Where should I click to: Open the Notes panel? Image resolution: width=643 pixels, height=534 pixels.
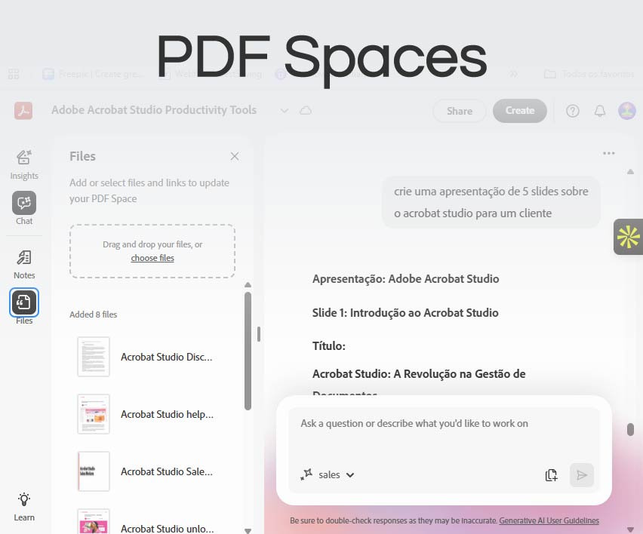click(x=24, y=264)
